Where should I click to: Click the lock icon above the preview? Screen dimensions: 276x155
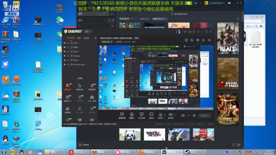[192, 40]
